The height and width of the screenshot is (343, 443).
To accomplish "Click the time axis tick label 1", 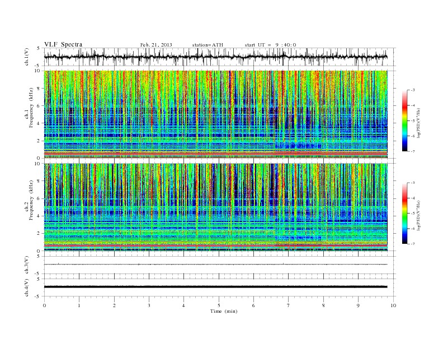I will coord(79,305).
